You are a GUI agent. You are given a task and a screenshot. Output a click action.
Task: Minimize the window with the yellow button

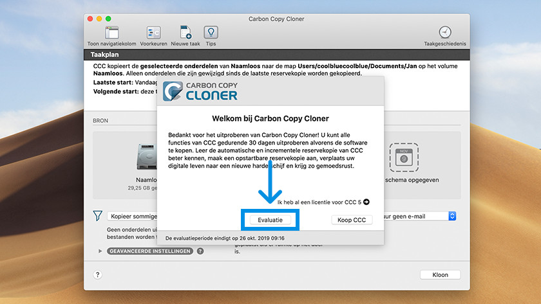99,19
